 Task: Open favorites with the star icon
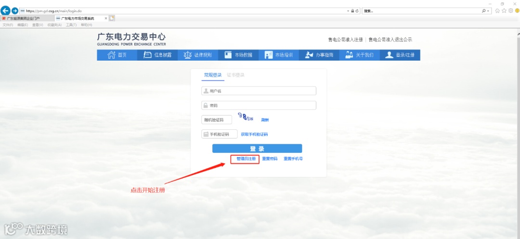[504, 11]
